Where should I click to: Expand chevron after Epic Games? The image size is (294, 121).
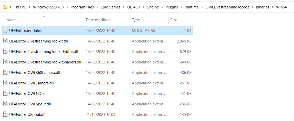tap(124, 7)
